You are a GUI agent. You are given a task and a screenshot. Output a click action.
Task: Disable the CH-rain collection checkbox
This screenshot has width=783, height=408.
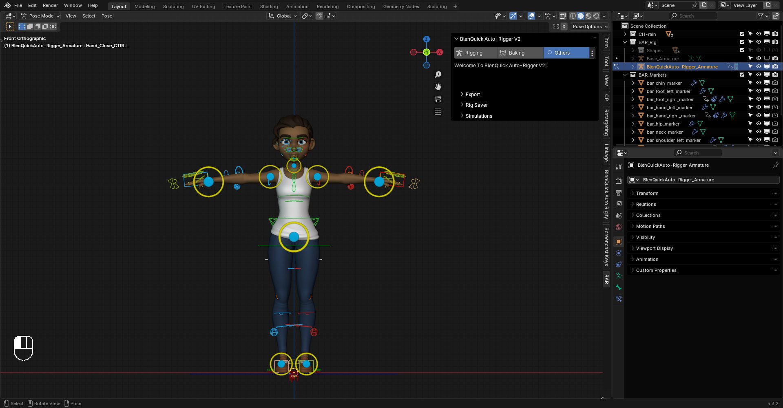742,34
